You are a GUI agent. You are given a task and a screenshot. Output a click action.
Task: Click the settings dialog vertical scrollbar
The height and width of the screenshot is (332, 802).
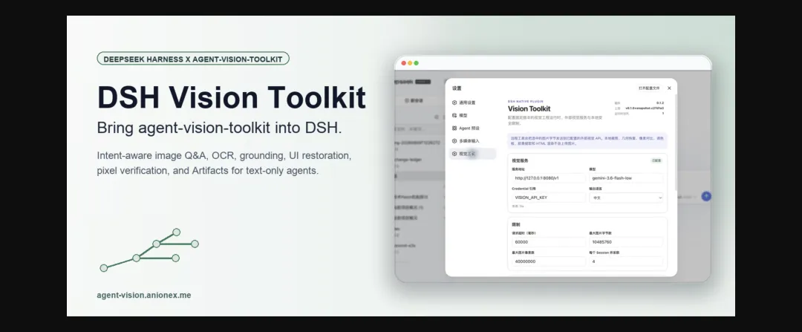(676, 143)
